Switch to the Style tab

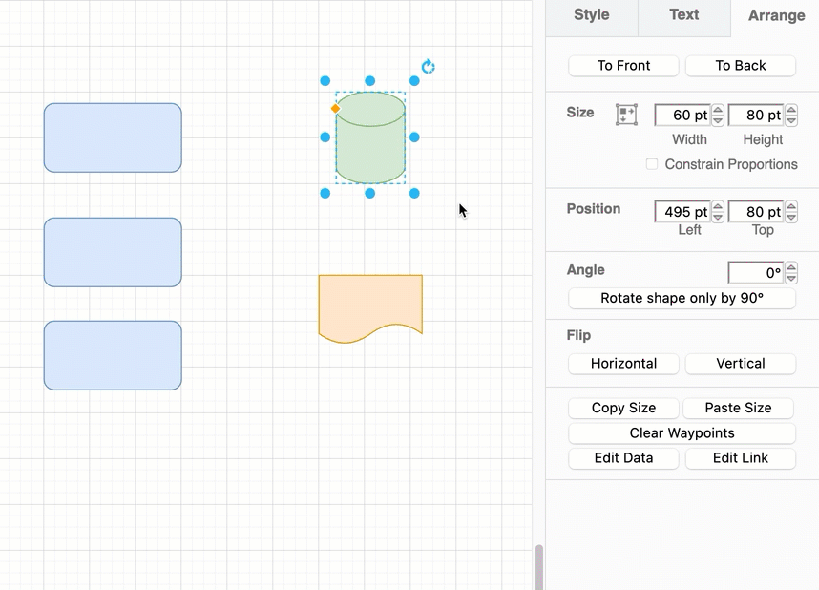591,15
